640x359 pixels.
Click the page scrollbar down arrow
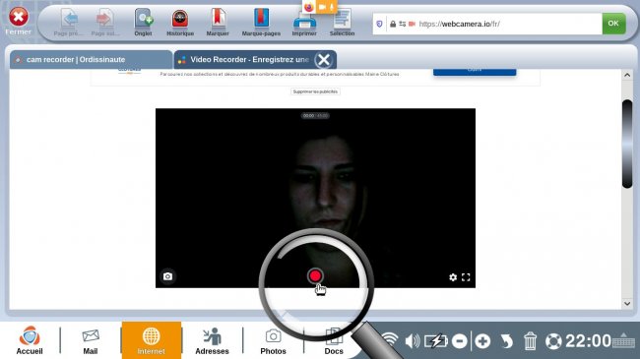point(627,304)
